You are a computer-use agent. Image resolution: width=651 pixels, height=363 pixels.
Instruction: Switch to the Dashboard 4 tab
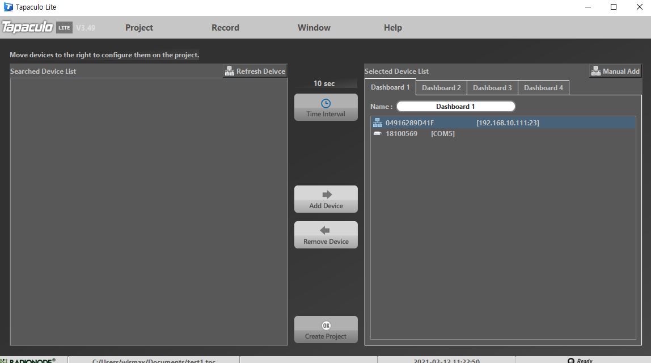[x=543, y=88]
